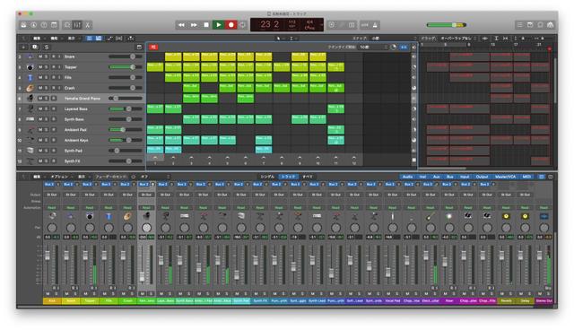Rewind using the transport rewind button

point(181,25)
